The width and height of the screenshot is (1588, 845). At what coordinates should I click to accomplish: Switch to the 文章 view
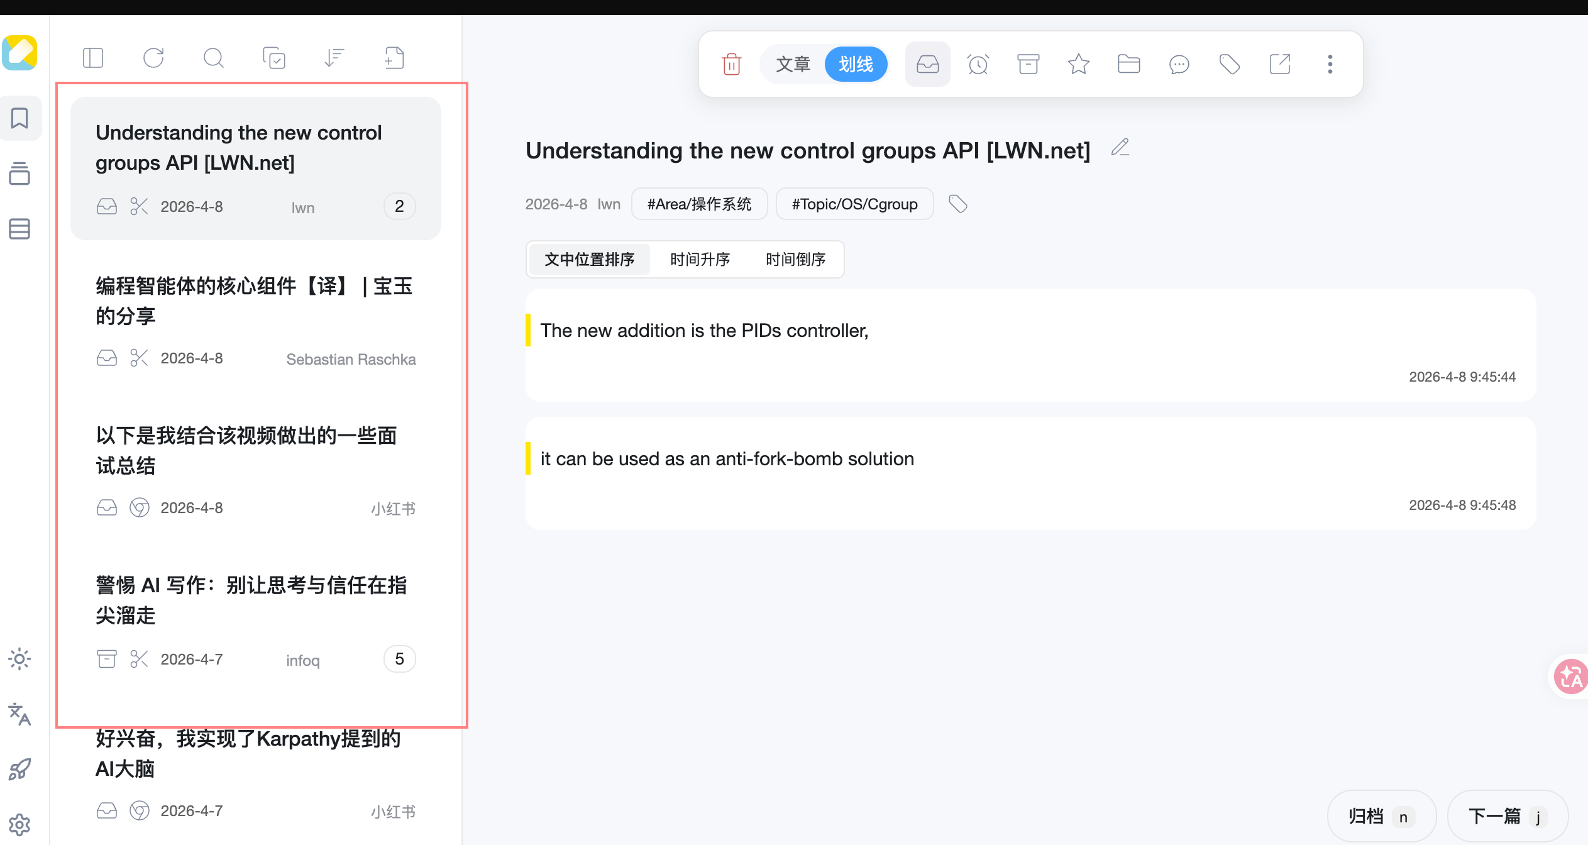[793, 64]
